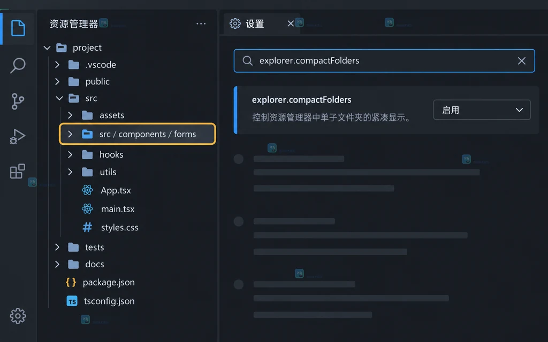Expand the public folder
This screenshot has width=548, height=342.
pos(57,81)
